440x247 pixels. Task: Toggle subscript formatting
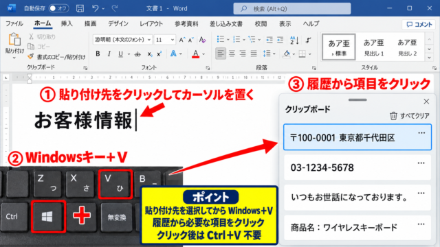pyautogui.click(x=150, y=54)
